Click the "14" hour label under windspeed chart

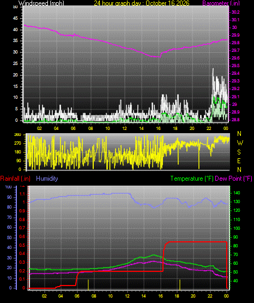pyautogui.click(x=141, y=128)
